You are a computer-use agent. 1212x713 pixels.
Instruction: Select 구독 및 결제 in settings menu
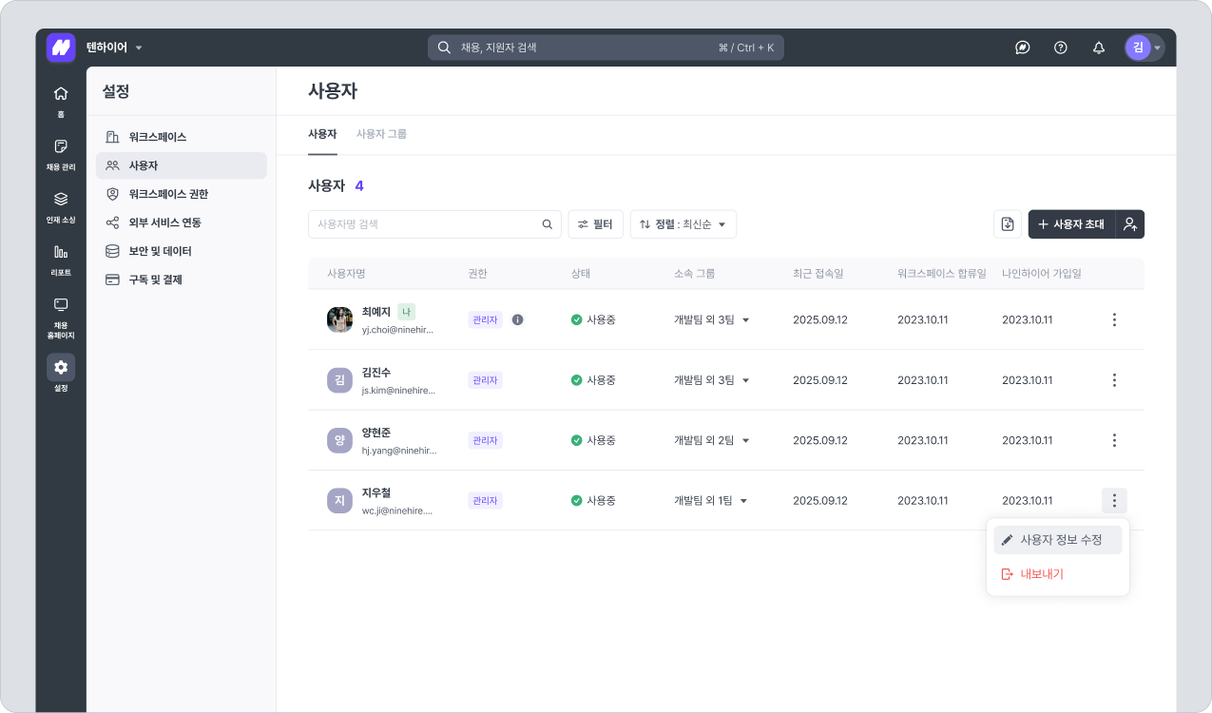point(182,279)
